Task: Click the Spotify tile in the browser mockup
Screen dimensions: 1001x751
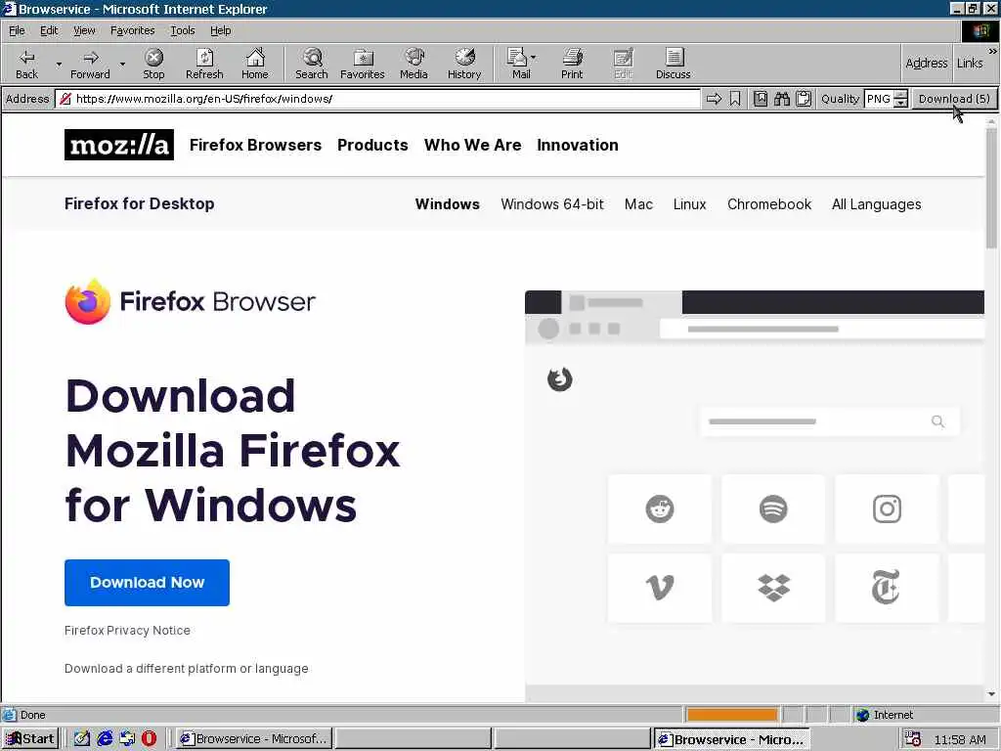Action: [773, 508]
